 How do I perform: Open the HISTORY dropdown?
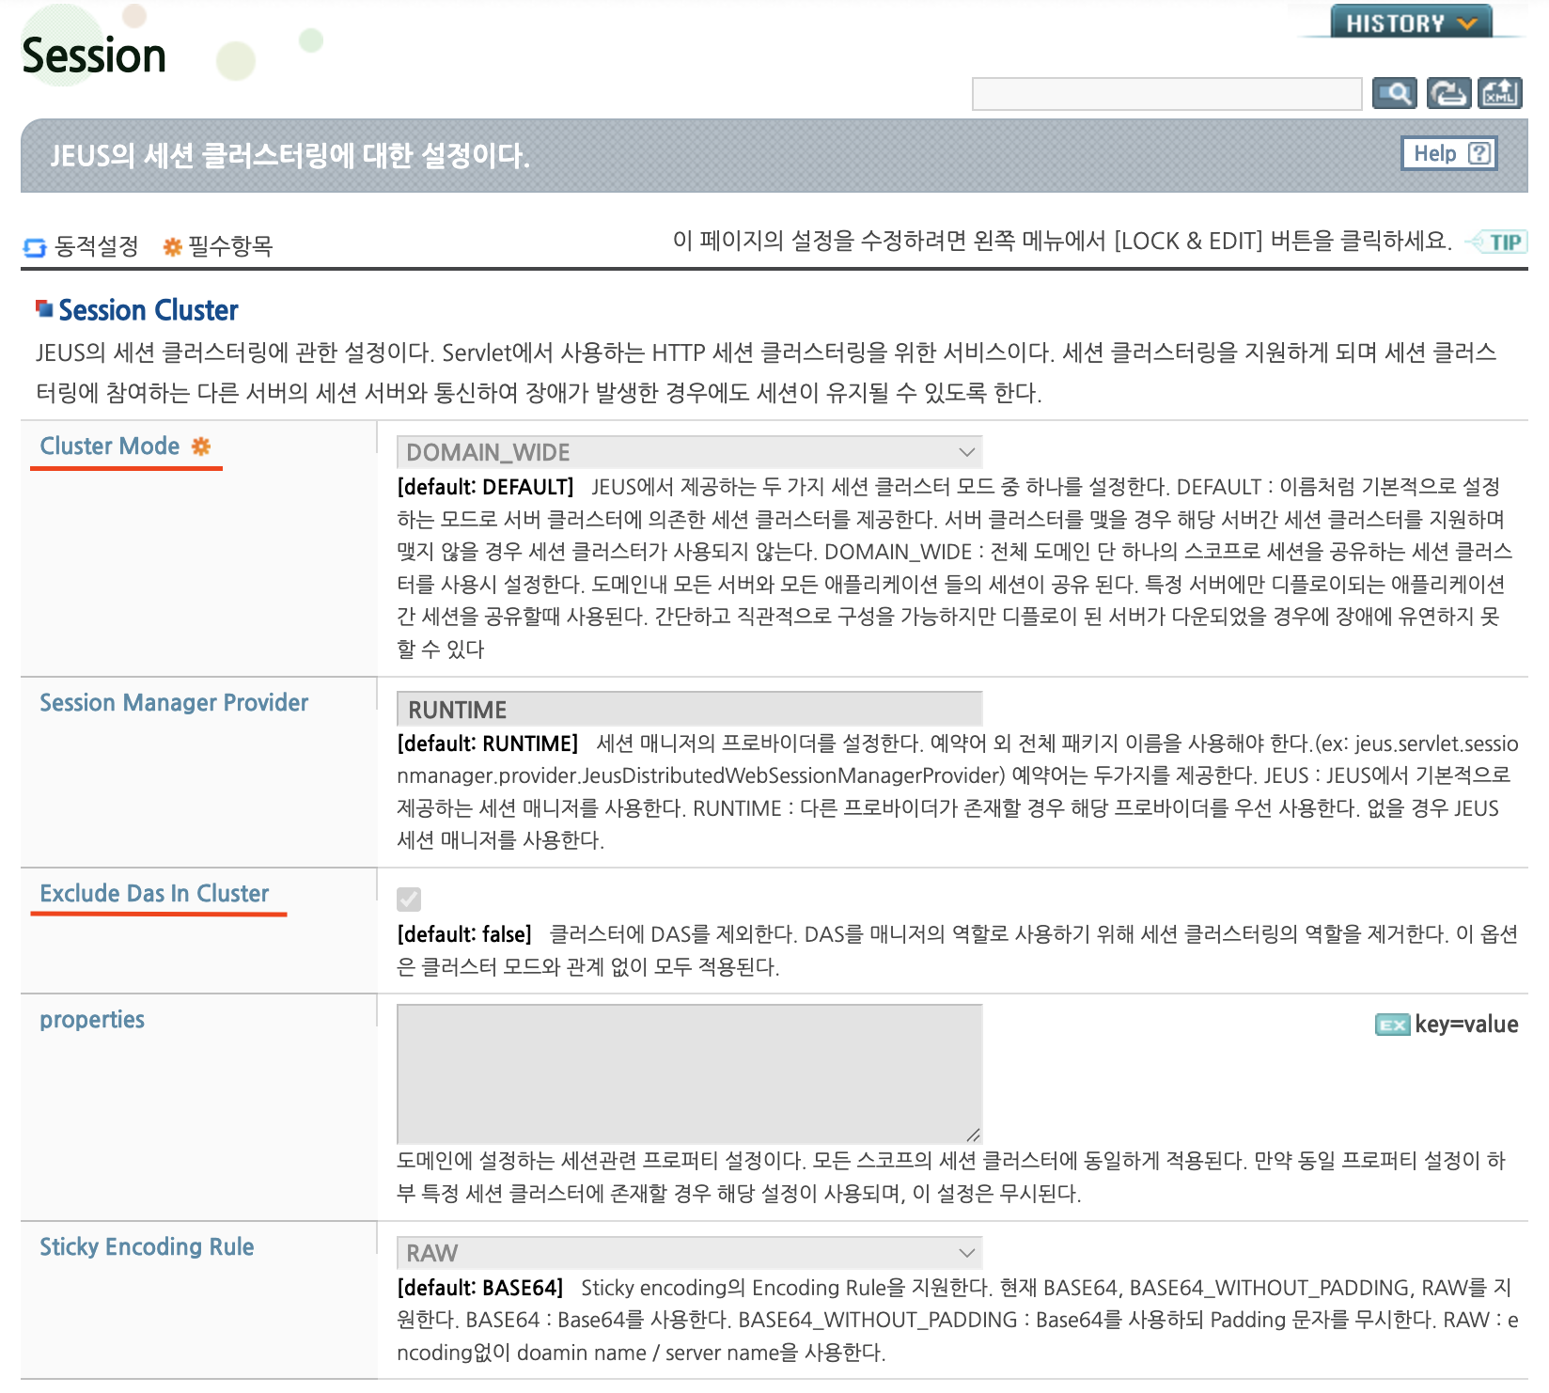pyautogui.click(x=1412, y=23)
